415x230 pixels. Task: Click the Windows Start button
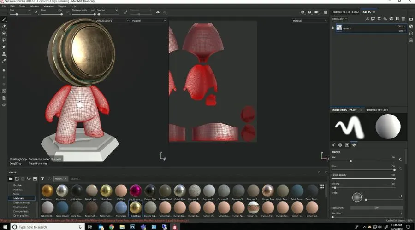(5, 227)
